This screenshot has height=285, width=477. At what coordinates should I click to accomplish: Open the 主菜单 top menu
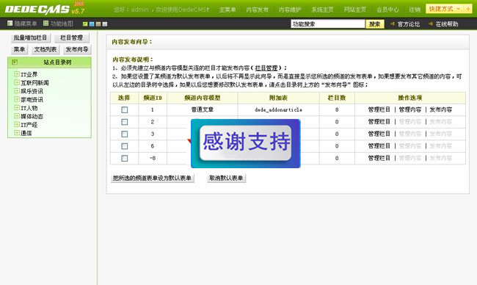(x=227, y=10)
